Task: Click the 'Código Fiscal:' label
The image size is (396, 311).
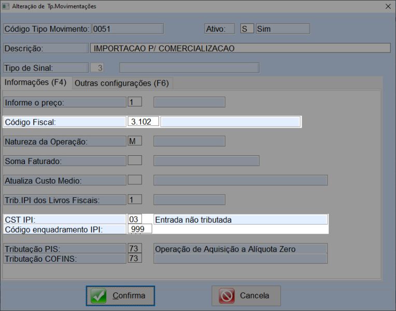Action: click(x=65, y=121)
